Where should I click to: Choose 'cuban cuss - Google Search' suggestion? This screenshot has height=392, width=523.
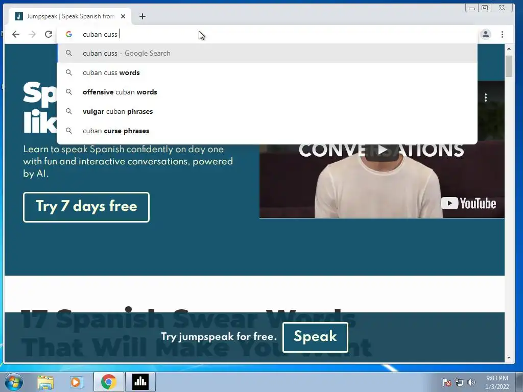(x=267, y=53)
